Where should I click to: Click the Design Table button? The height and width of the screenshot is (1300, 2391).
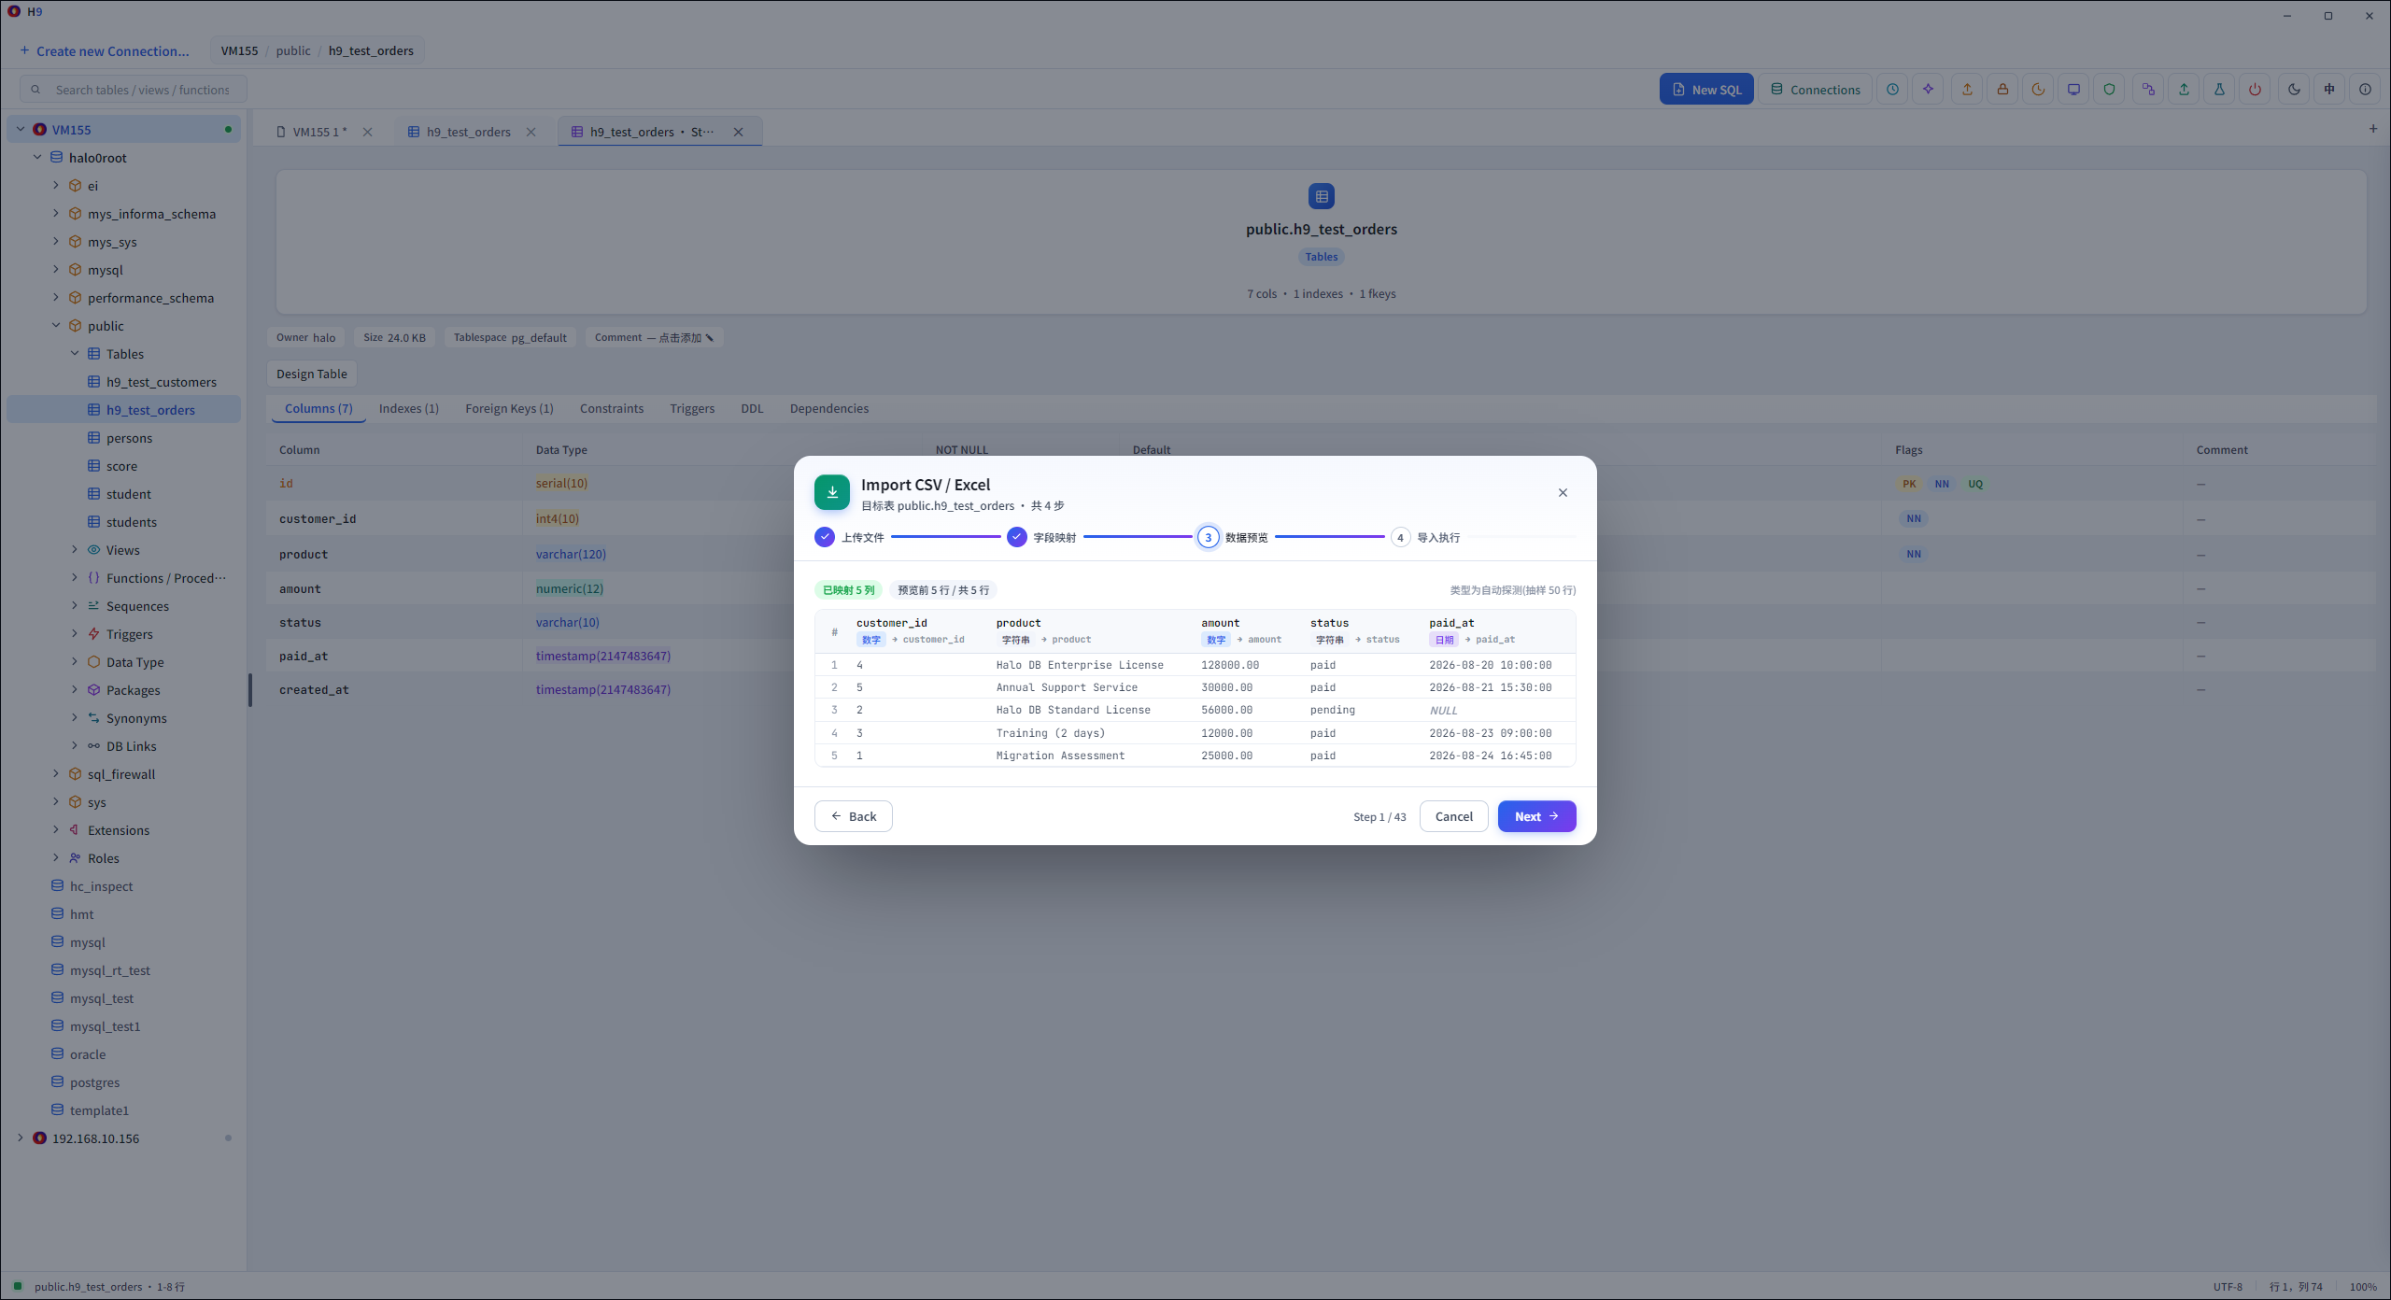pyautogui.click(x=311, y=374)
